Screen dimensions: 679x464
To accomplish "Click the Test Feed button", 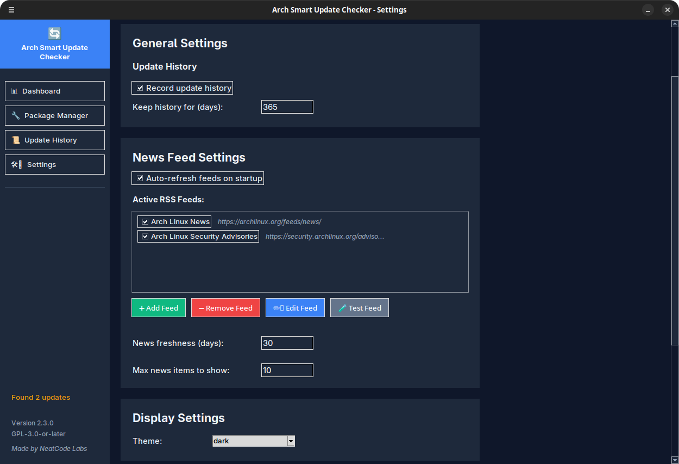I will (x=360, y=308).
